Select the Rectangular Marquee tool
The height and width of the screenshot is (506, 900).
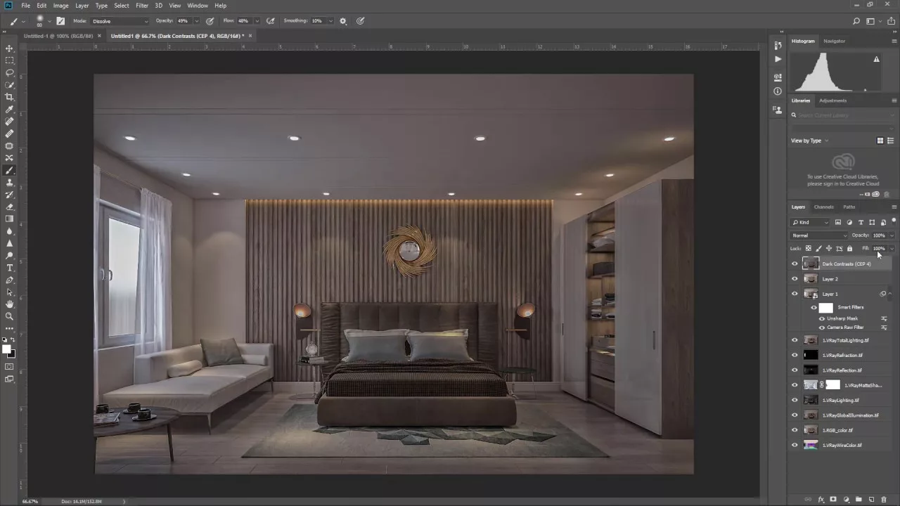[9, 60]
